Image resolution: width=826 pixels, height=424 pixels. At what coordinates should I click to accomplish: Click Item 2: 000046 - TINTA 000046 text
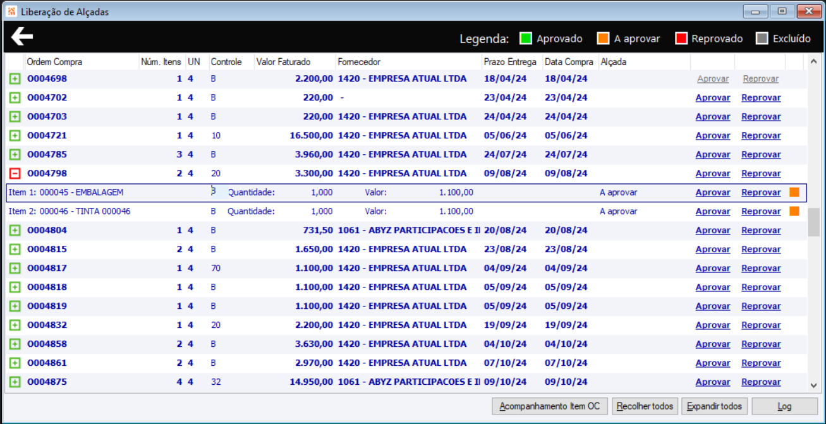(70, 212)
